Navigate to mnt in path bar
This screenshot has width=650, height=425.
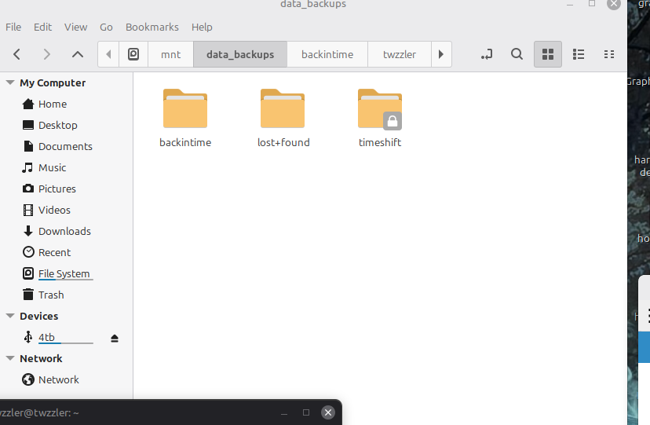(x=170, y=54)
